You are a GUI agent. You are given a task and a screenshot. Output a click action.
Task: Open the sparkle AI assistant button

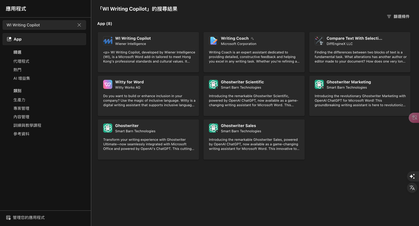point(412,176)
